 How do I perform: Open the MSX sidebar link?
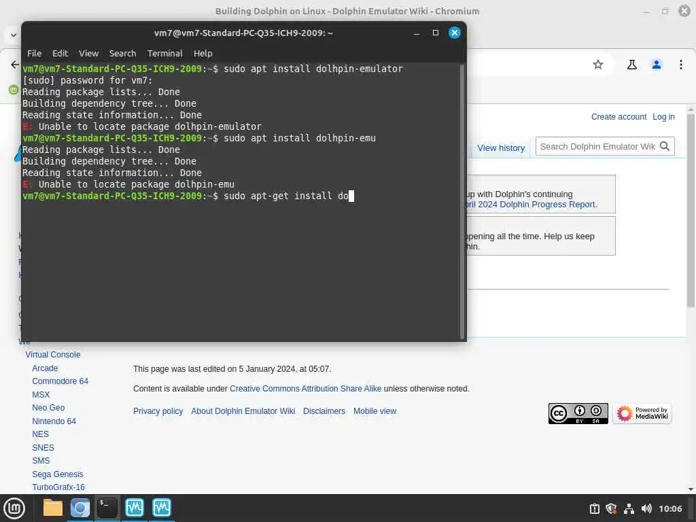point(41,395)
